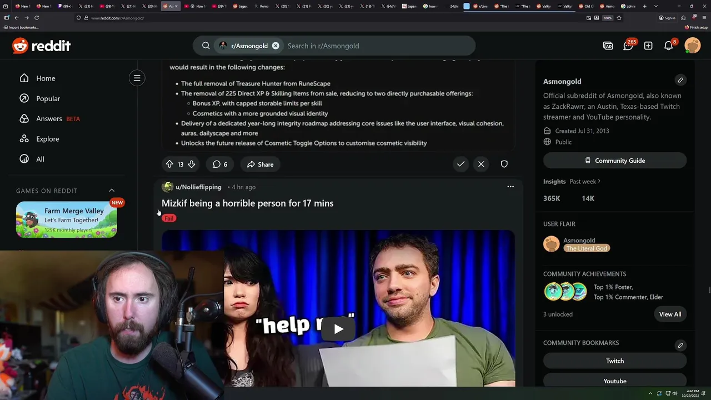
Task: View All community achievements
Action: click(670, 314)
